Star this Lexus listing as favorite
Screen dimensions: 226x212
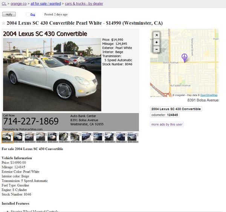[3, 23]
